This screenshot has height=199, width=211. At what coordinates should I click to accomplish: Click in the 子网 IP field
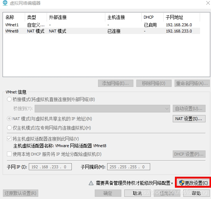pos(50,167)
